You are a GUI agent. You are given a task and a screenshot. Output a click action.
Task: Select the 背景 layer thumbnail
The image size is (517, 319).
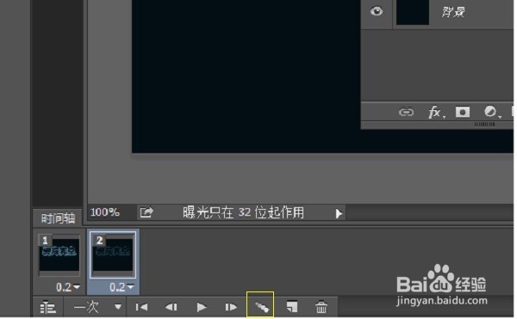(413, 12)
